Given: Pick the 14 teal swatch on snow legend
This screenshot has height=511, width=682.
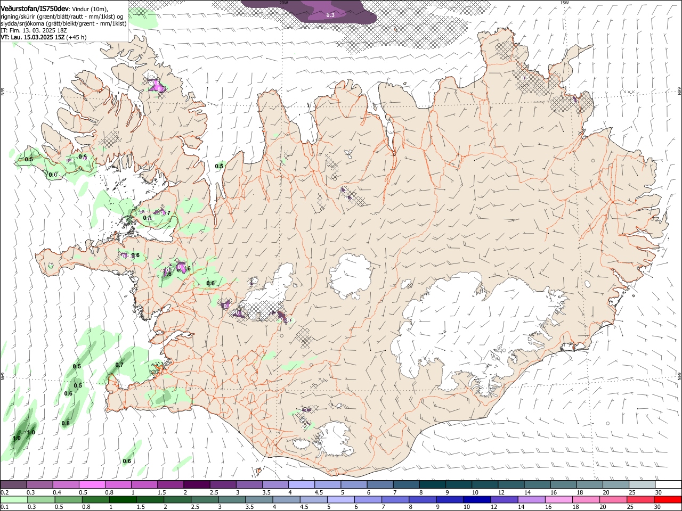Looking at the screenshot, I should pos(537,485).
